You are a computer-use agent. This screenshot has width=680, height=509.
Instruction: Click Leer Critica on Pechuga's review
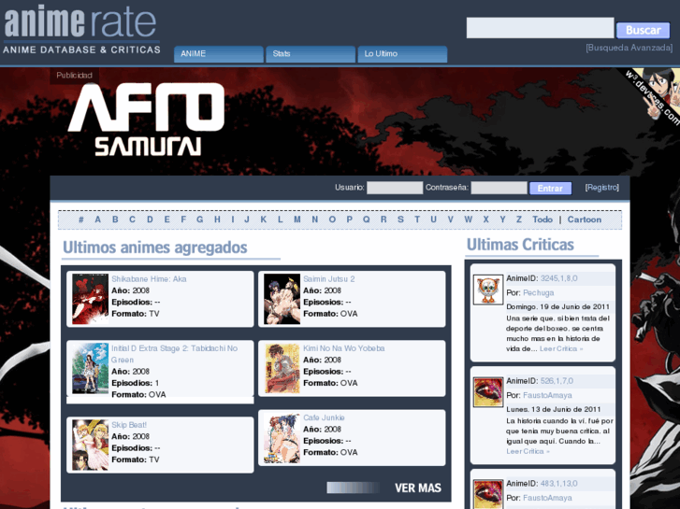click(561, 348)
